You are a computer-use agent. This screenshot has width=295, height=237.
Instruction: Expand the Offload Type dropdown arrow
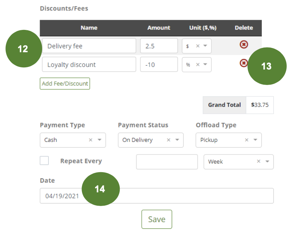click(x=255, y=140)
